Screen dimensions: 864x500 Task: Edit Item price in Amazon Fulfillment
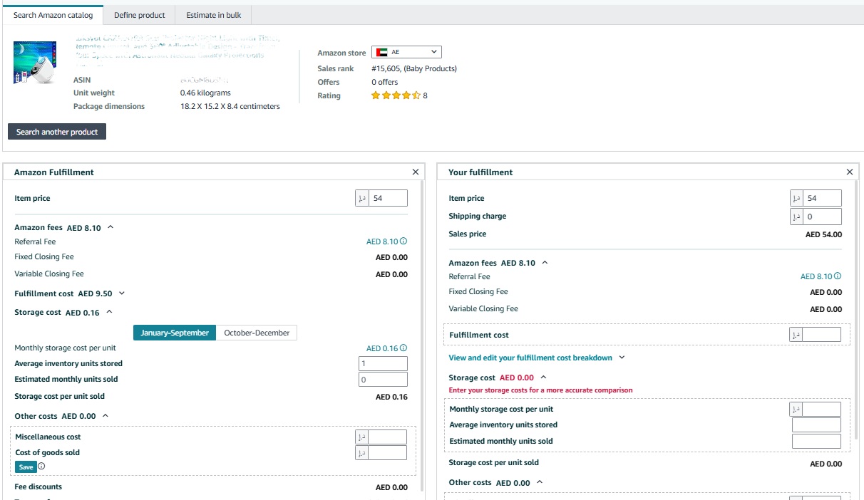pos(388,198)
